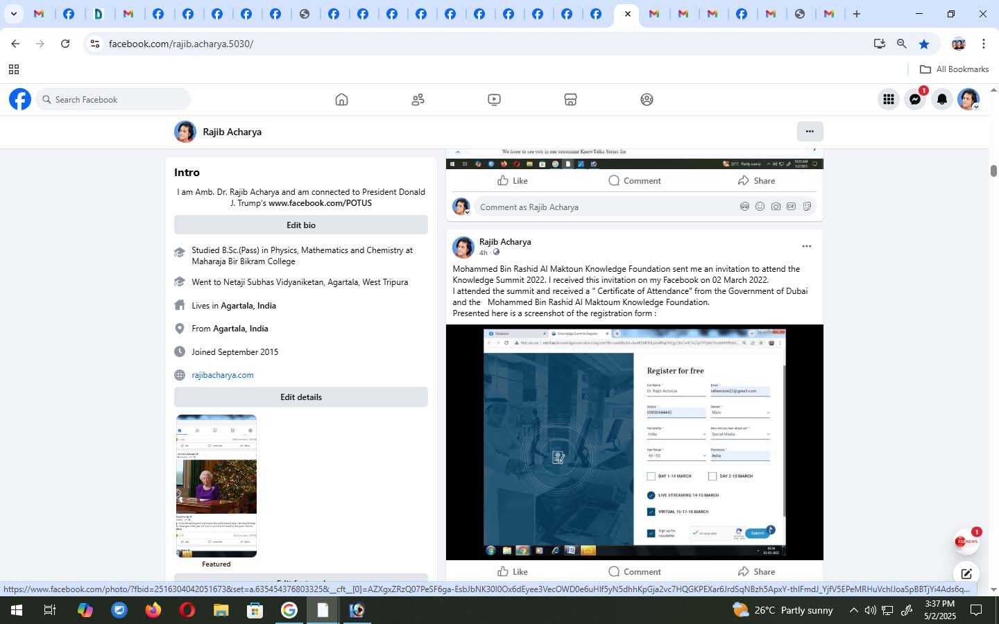
Task: Open the apps grid in bookmarks bar
Action: [13, 69]
